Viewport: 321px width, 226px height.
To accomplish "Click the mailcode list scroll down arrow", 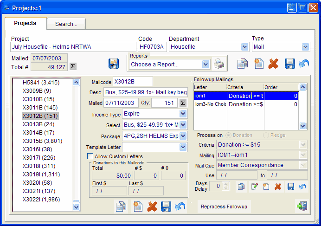I will [76, 207].
